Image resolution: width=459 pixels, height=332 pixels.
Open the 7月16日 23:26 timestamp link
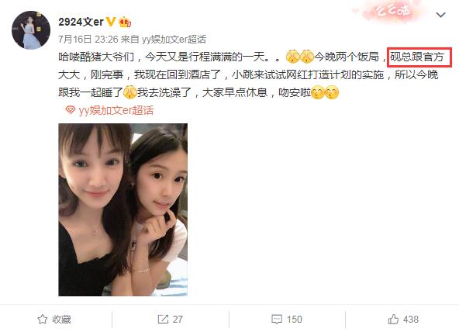tap(88, 40)
